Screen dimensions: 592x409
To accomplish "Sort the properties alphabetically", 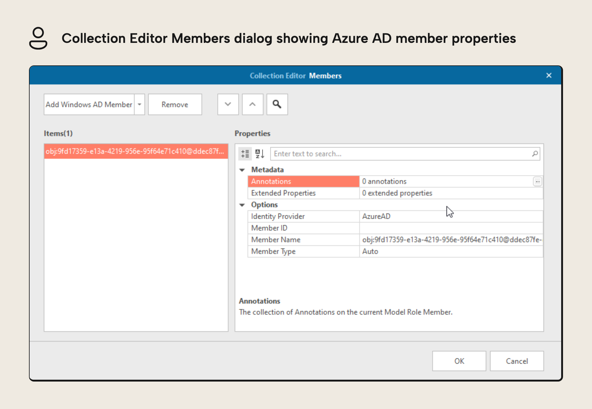I will click(x=260, y=154).
